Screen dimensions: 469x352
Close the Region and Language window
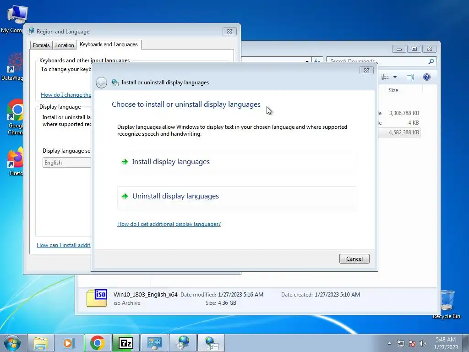(x=229, y=32)
